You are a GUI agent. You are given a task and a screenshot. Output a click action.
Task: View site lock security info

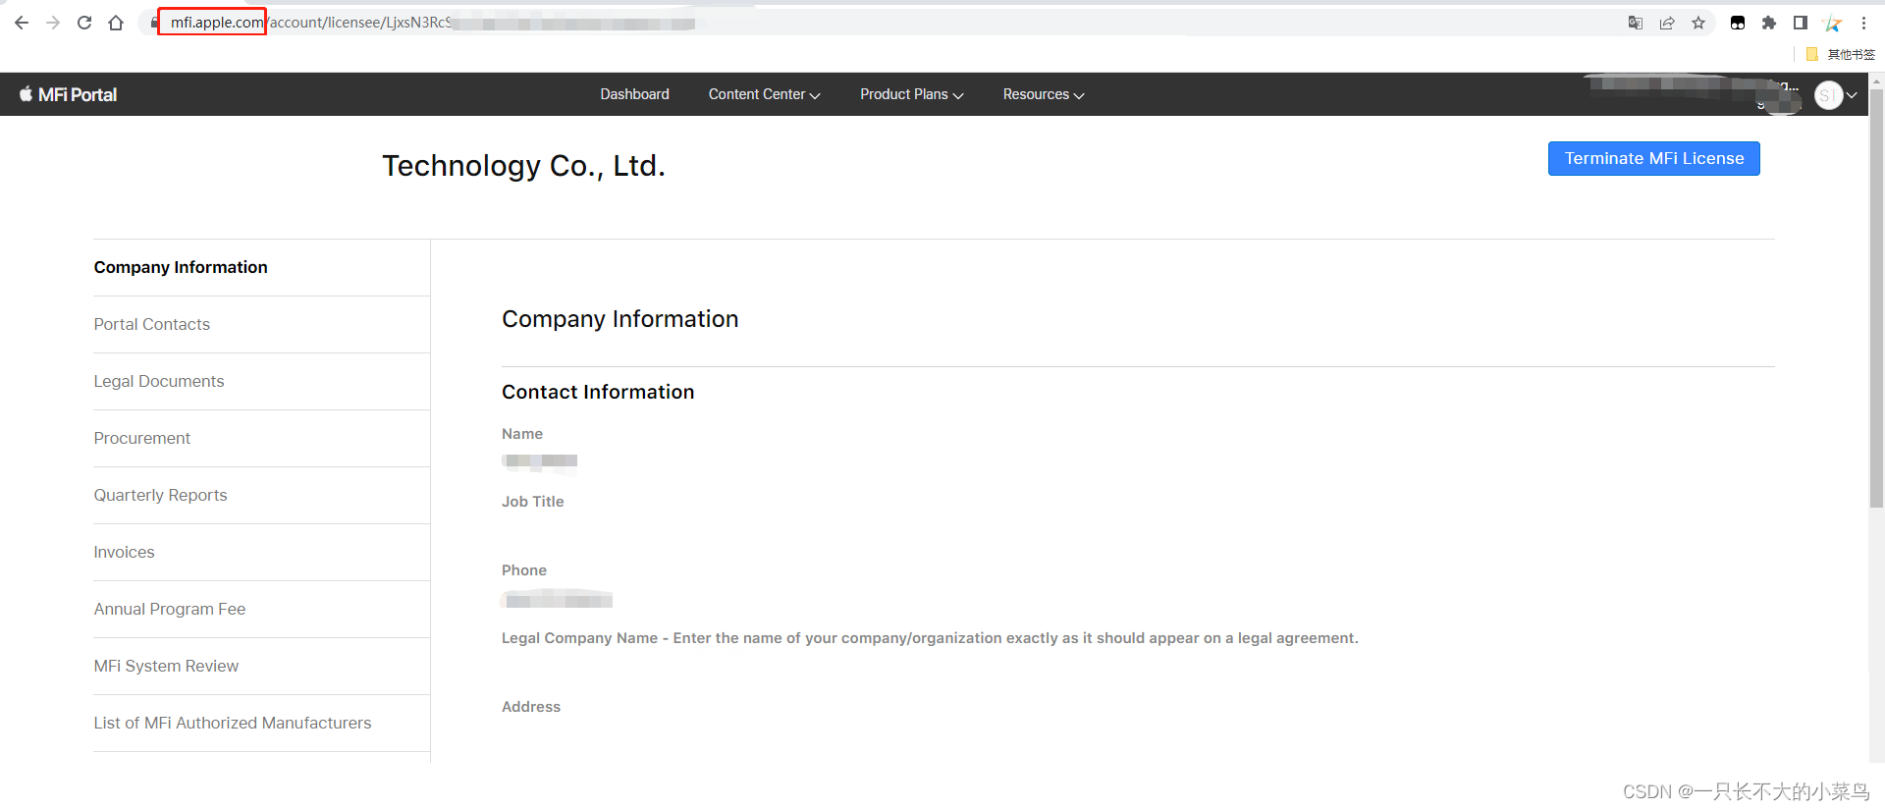pyautogui.click(x=154, y=23)
